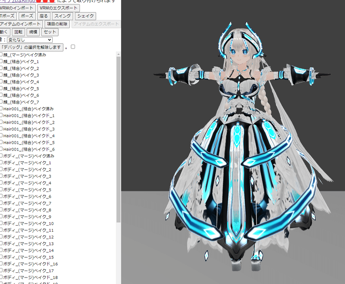
Task: Select the ボディ_(マージ)ベイク_6 label
Action: pyautogui.click(x=27, y=197)
